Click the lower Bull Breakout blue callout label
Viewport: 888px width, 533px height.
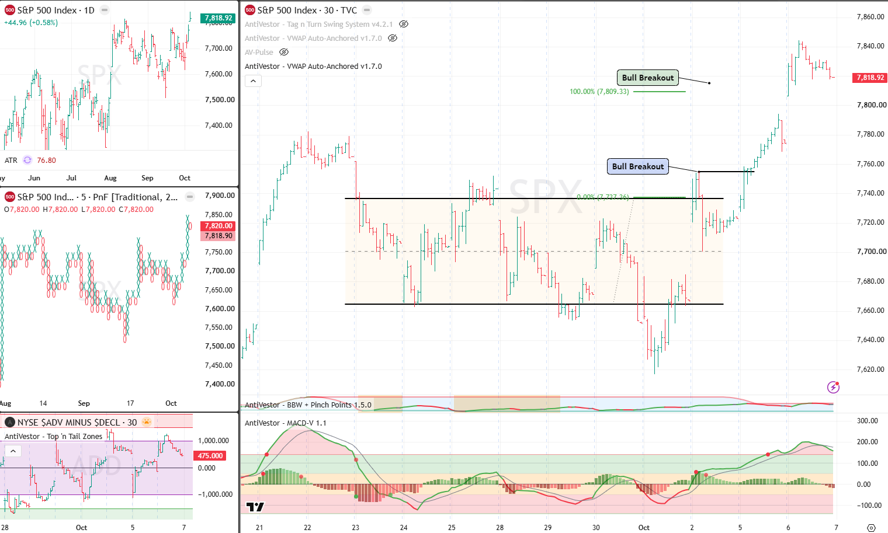(638, 166)
